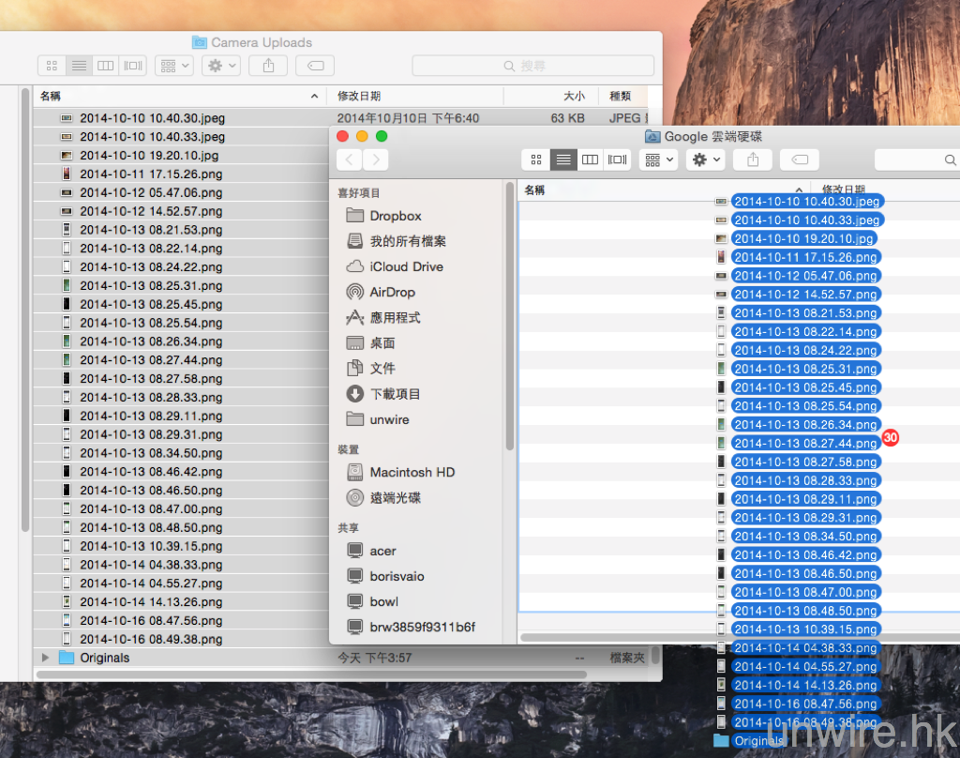Toggle icon view in Camera Uploads window
Viewport: 960px width, 758px height.
tap(52, 66)
